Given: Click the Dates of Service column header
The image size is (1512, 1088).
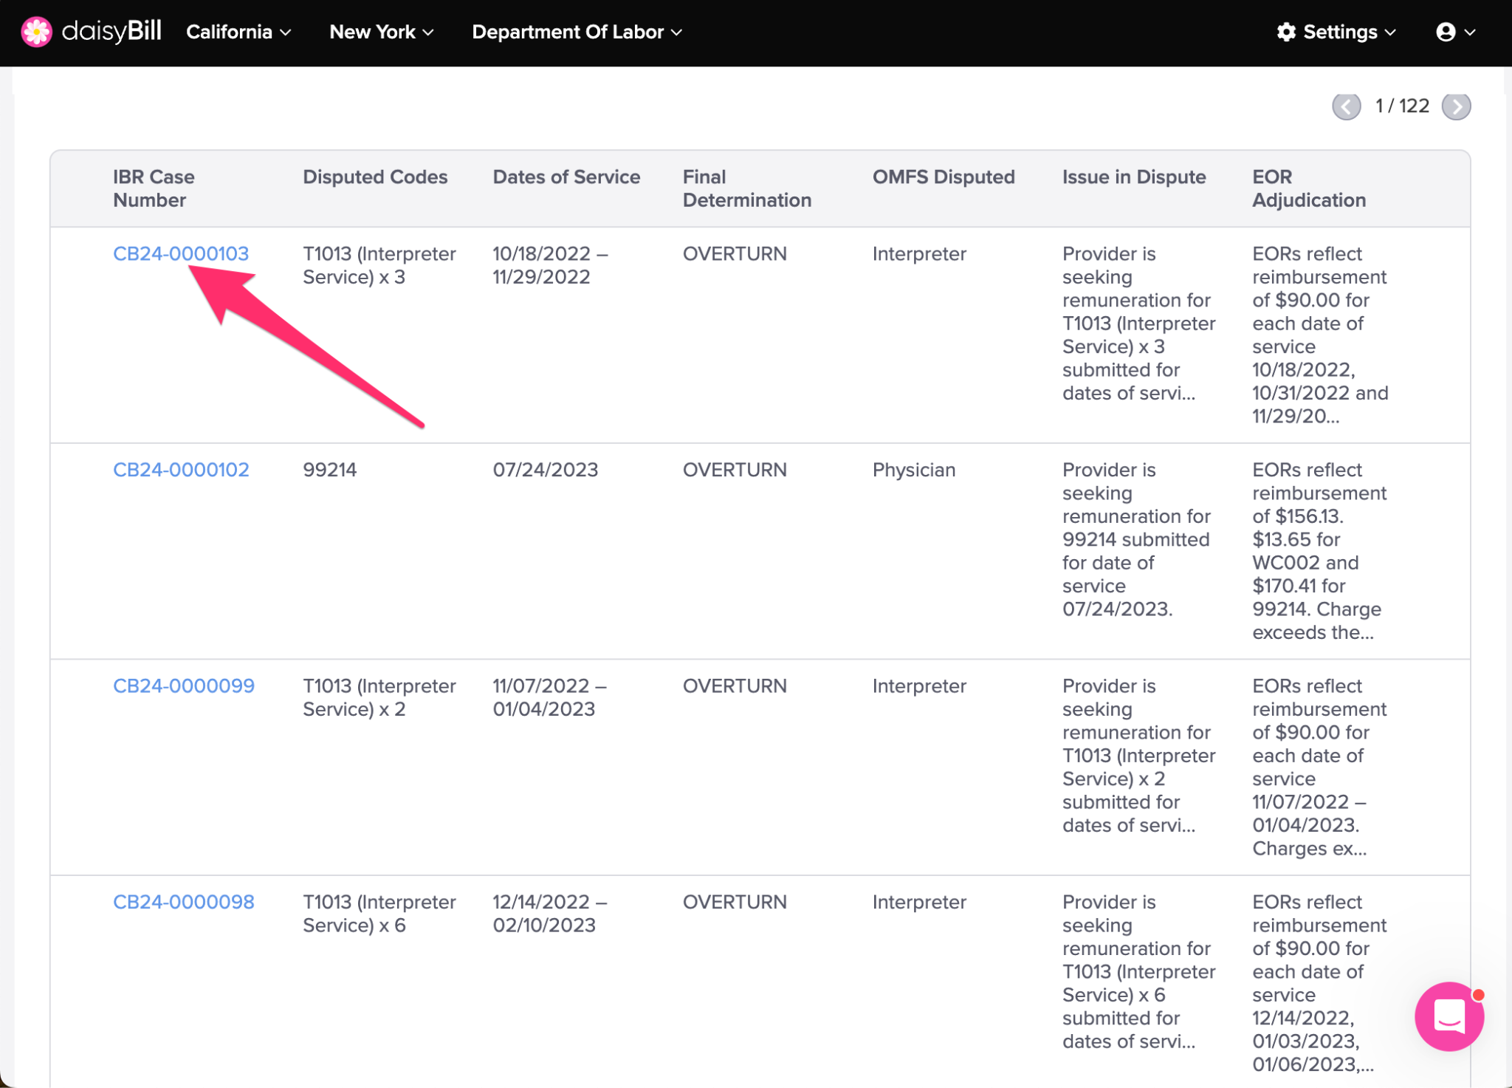Looking at the screenshot, I should pyautogui.click(x=566, y=177).
